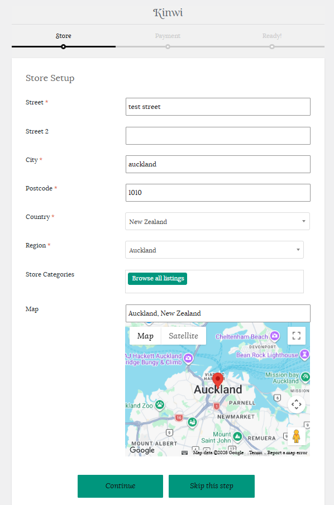
Task: Click the Devonport label on map
Action: point(263,347)
